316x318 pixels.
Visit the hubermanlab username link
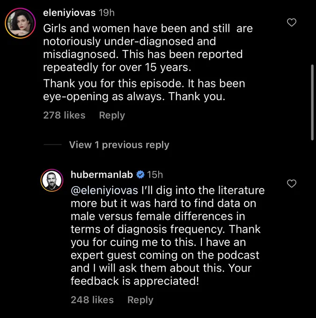102,174
